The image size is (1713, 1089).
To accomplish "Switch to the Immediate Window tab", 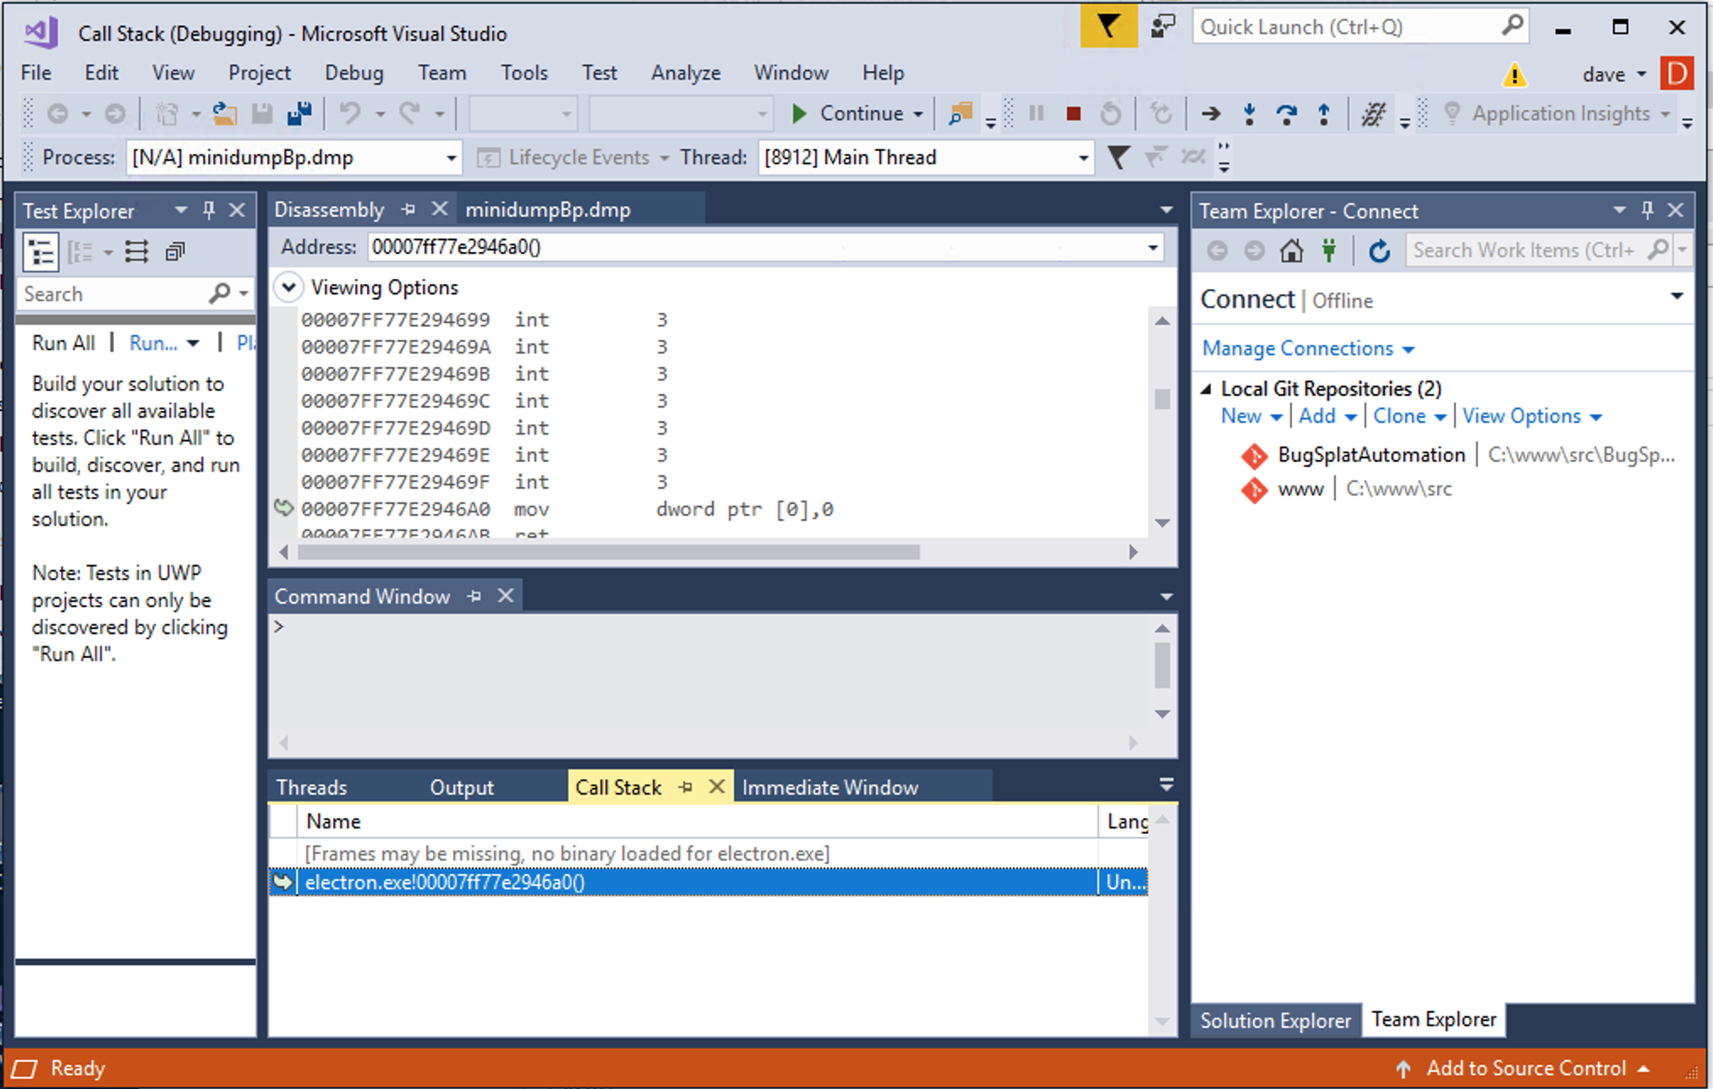I will coord(829,787).
